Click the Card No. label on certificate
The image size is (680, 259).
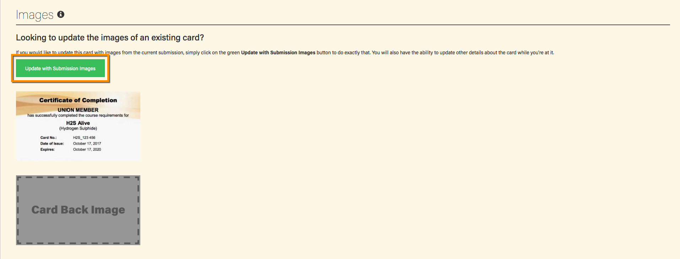point(49,138)
